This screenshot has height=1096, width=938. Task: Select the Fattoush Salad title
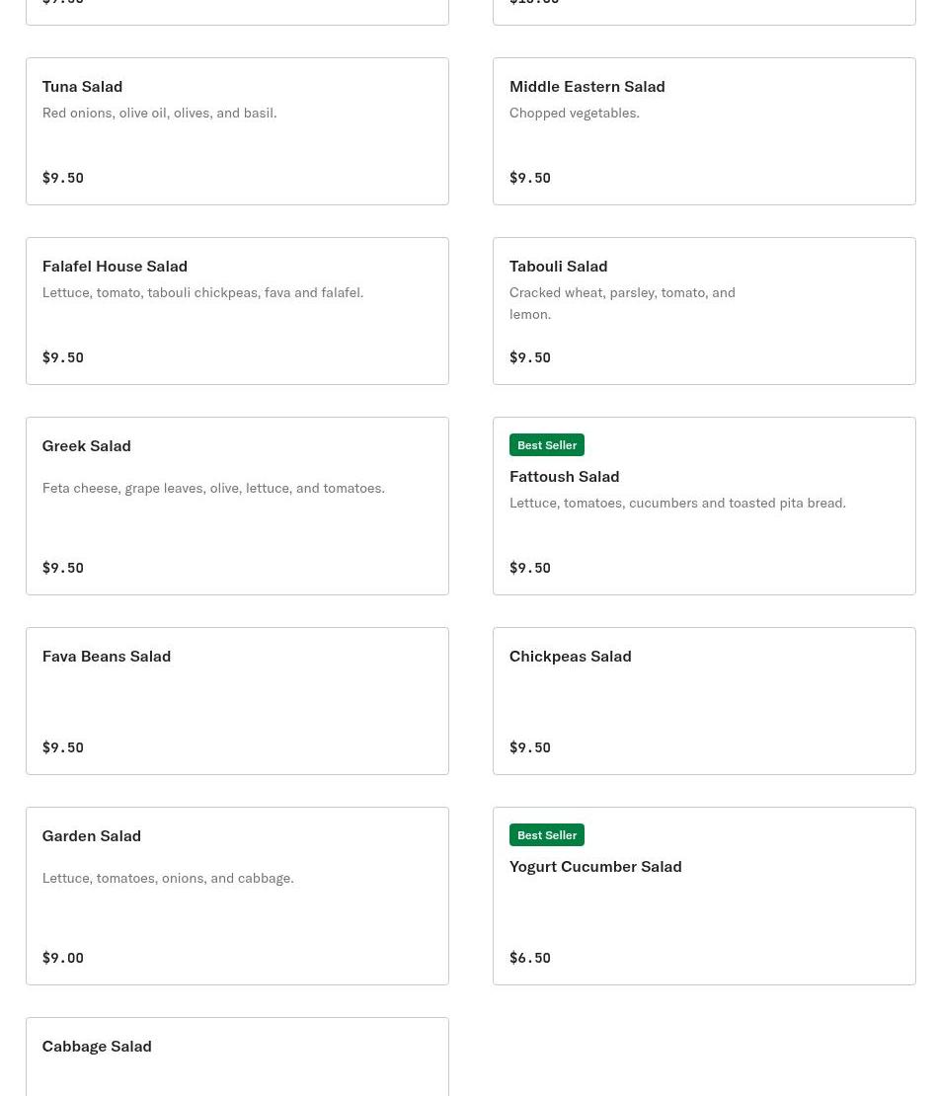pos(564,476)
